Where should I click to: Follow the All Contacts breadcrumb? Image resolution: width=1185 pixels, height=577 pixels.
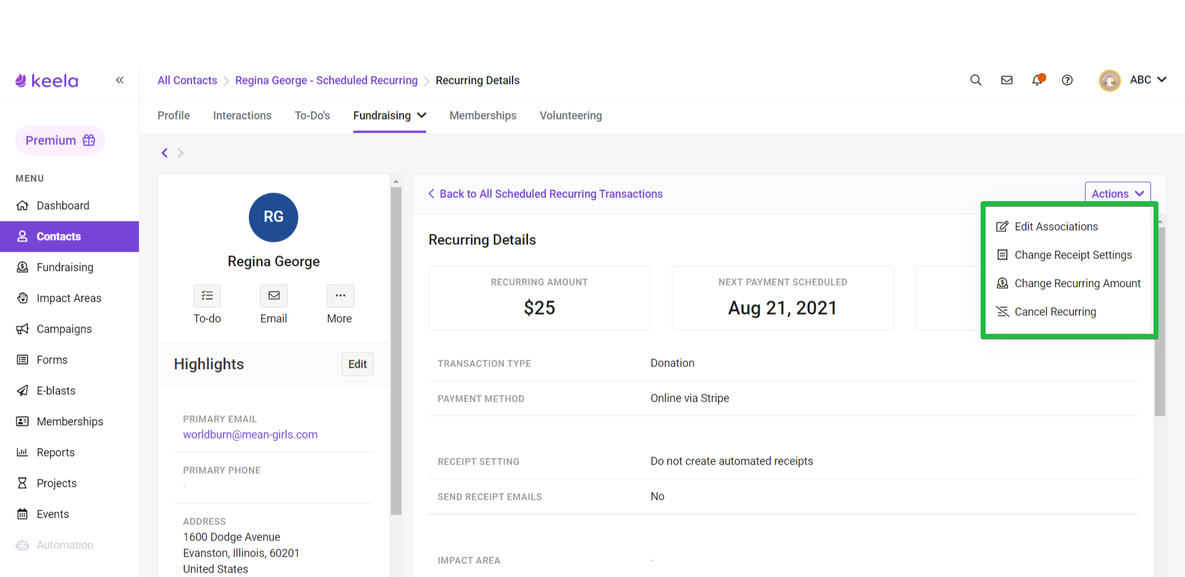pos(187,80)
